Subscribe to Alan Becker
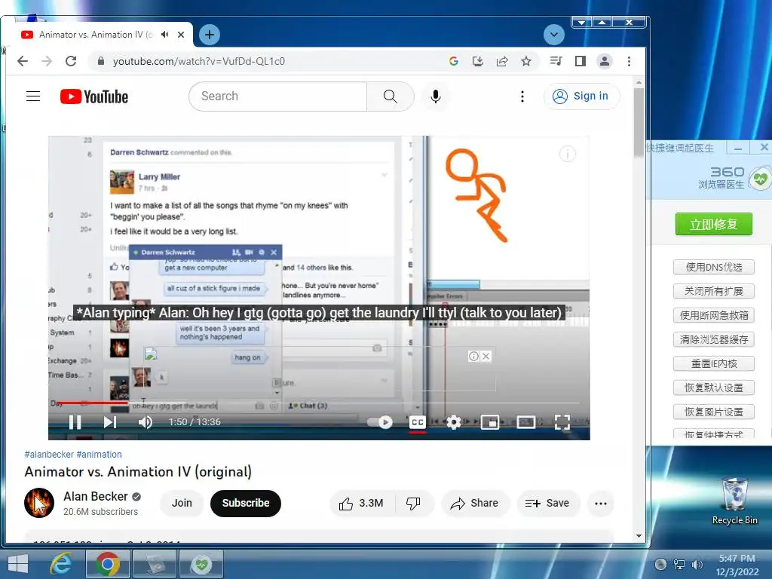 pos(246,503)
